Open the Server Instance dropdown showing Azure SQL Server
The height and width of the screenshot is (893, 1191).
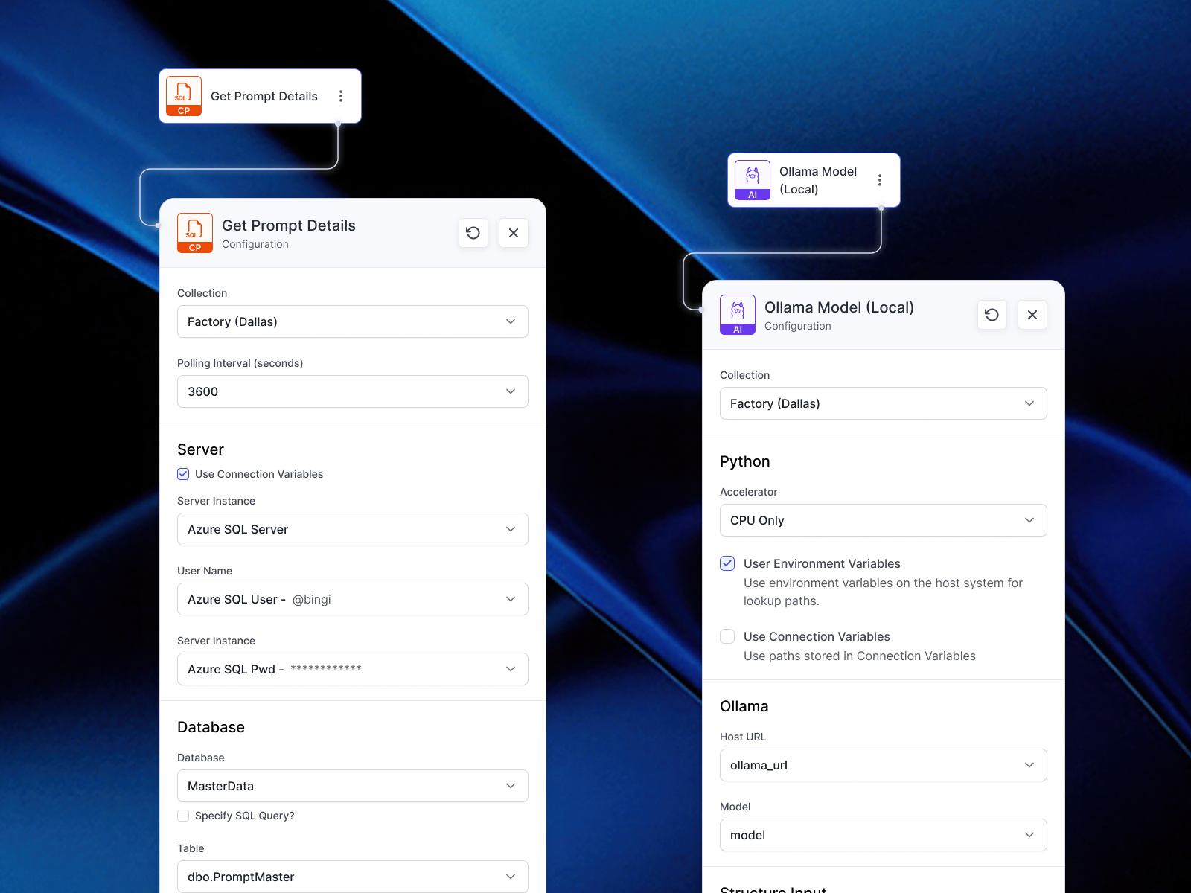click(353, 529)
